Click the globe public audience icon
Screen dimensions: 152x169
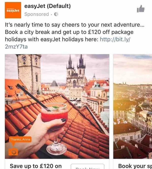pos(56,14)
